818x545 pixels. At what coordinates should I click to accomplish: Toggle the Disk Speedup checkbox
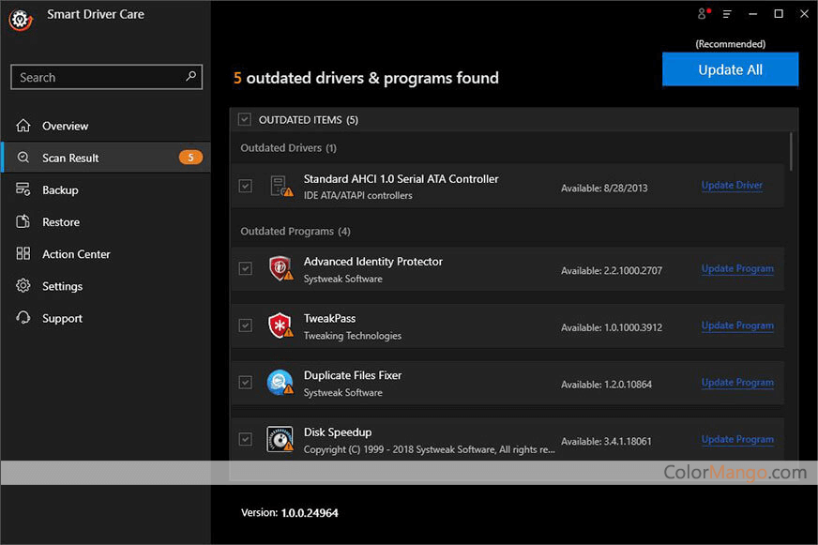pos(245,439)
